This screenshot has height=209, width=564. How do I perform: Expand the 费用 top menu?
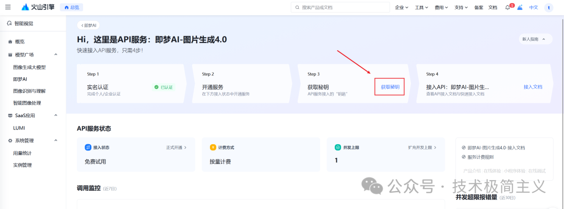pos(441,7)
